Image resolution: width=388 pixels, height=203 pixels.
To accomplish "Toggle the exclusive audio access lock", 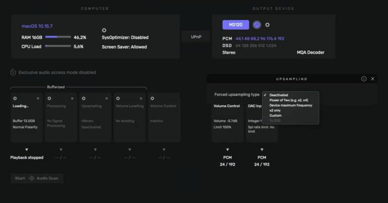I will (13, 73).
